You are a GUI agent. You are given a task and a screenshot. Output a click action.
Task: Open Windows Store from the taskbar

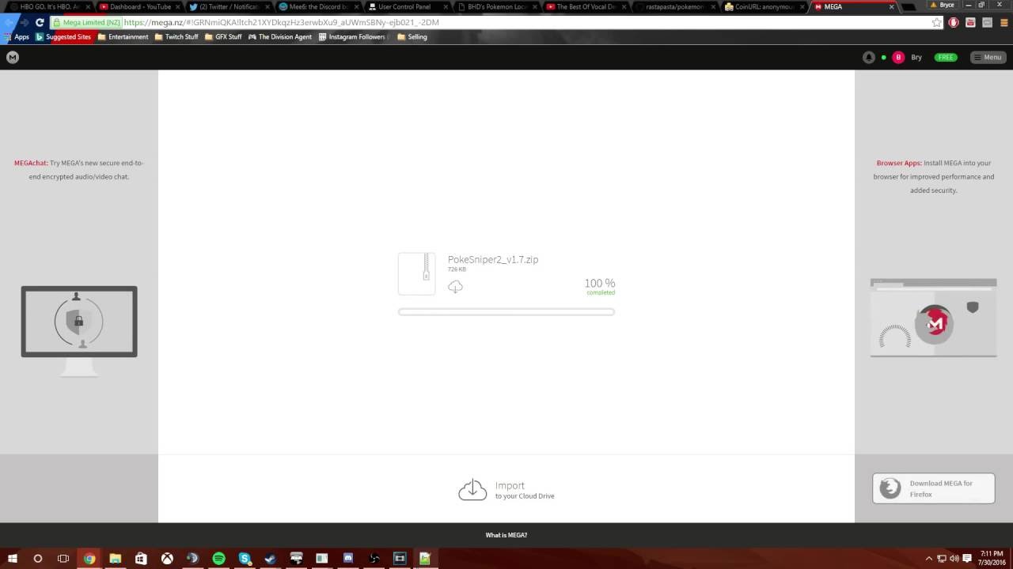tap(141, 559)
